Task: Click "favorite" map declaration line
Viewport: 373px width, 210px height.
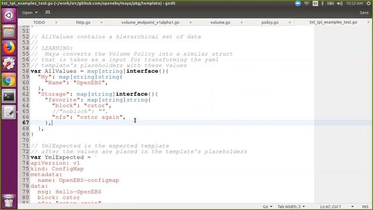Action: [x=97, y=100]
